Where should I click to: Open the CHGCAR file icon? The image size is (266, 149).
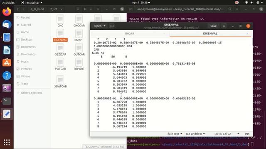pos(79,21)
